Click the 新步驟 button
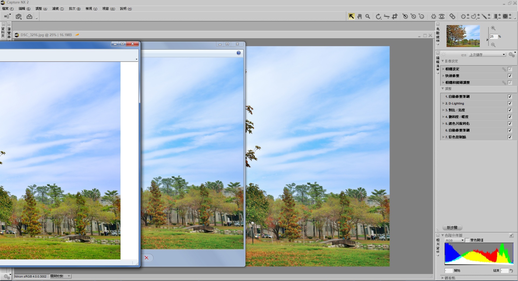 pos(452,228)
